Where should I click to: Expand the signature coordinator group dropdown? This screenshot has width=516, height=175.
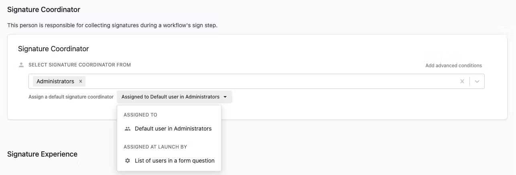(477, 81)
